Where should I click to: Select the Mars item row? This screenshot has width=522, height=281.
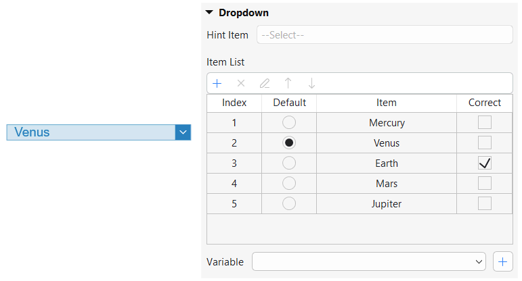pyautogui.click(x=387, y=184)
